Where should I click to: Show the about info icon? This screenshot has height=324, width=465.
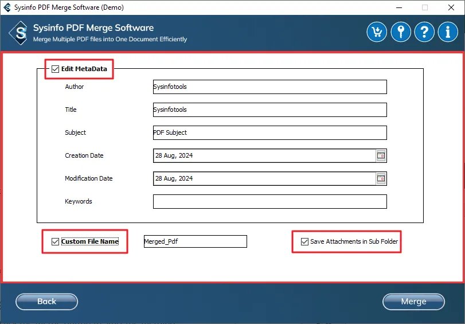448,32
